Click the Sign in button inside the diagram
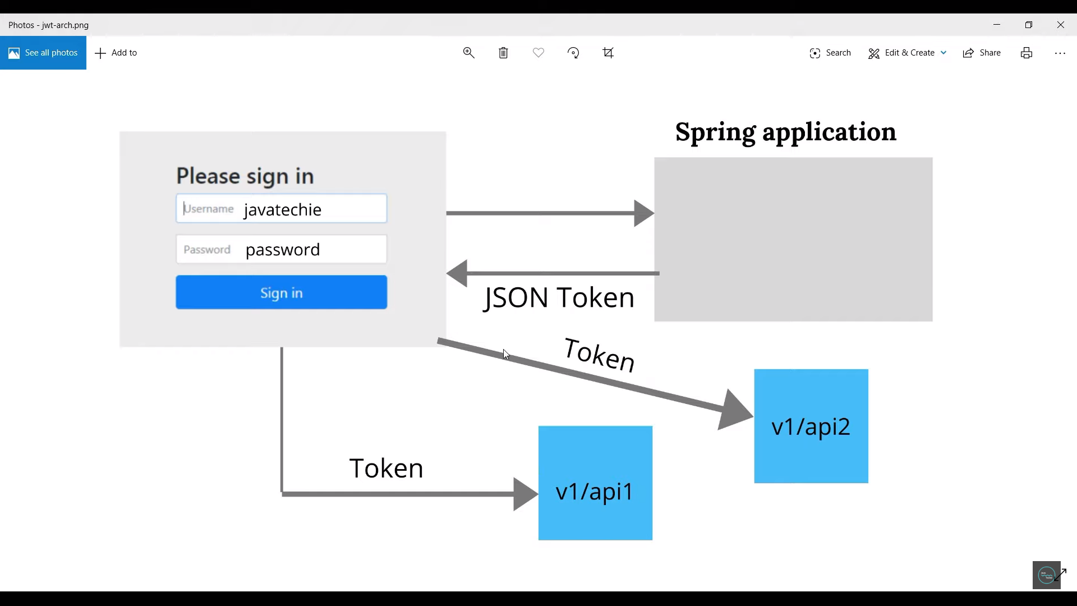Viewport: 1077px width, 606px height. [x=281, y=292]
